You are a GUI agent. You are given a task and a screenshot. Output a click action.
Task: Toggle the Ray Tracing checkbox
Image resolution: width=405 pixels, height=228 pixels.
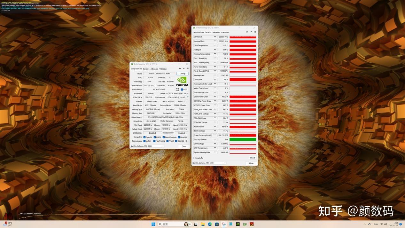pos(154,141)
